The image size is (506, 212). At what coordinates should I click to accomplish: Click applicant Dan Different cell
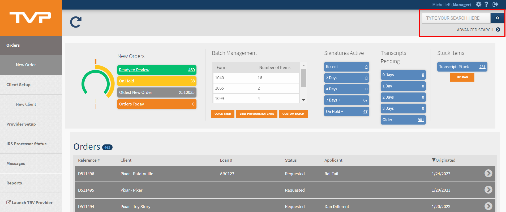pyautogui.click(x=337, y=206)
